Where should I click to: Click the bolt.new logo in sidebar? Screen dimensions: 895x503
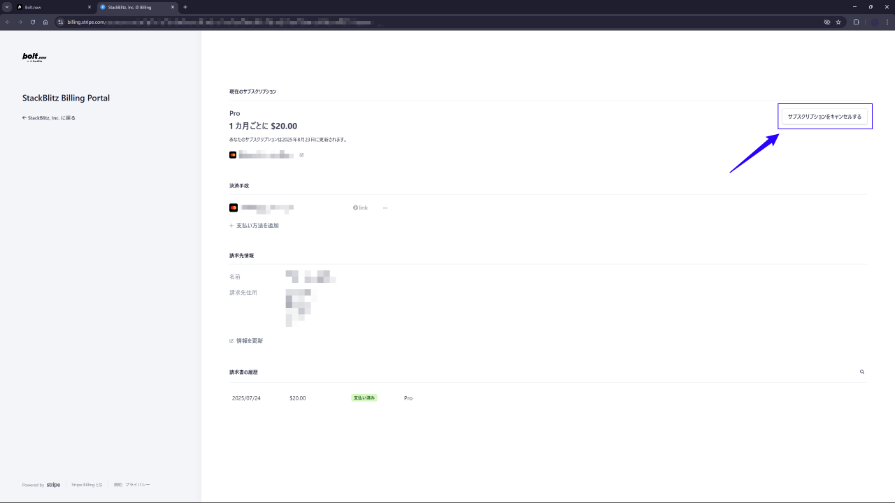(x=34, y=58)
